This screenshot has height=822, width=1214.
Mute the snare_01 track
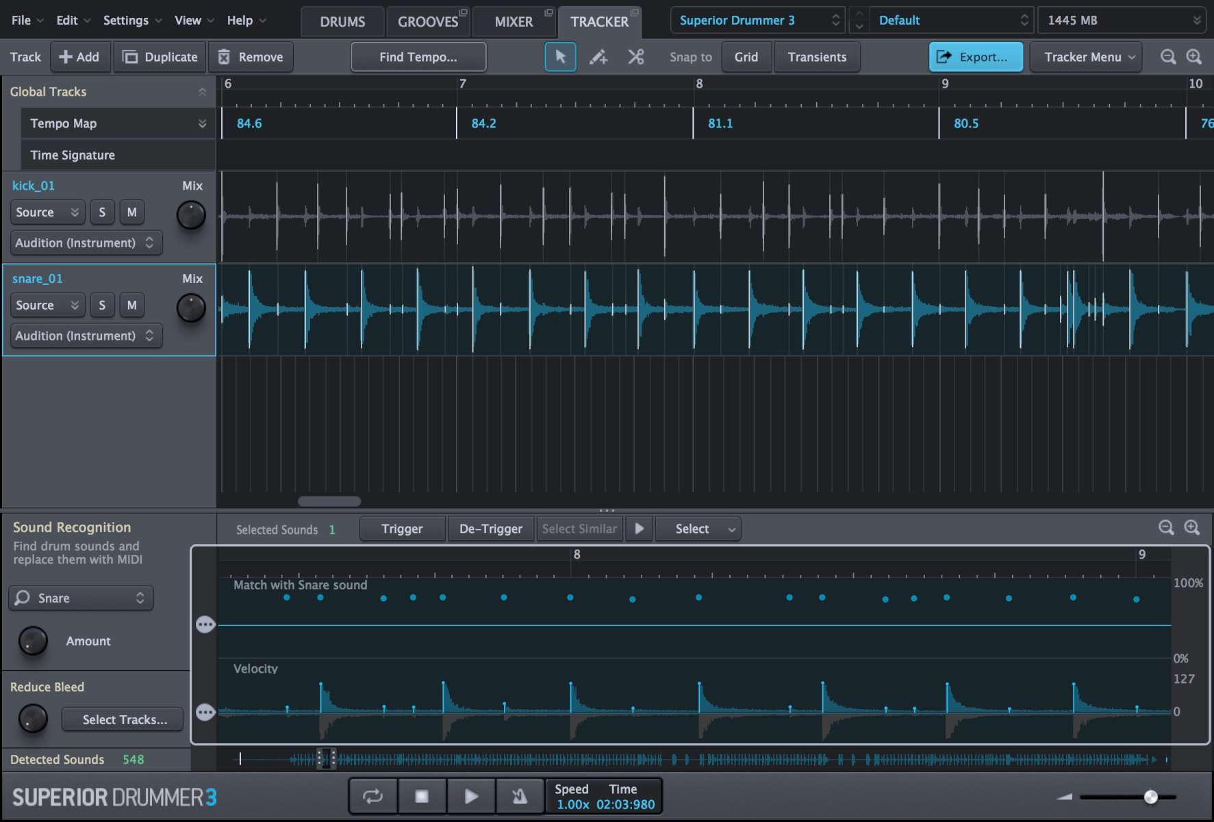131,305
